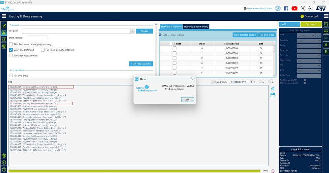The image size is (329, 173).
Task: Open the Facebook link icon
Action: coord(286,8)
